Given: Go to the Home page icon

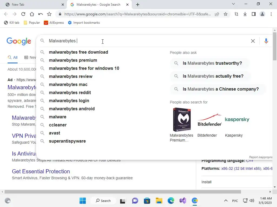Looking at the screenshot, I should tap(32, 14).
